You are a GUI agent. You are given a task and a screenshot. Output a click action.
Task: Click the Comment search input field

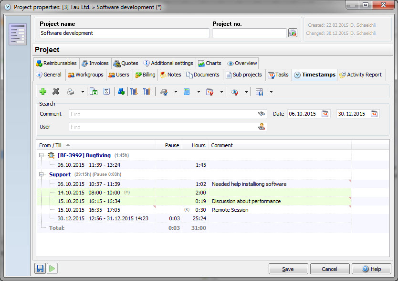(x=162, y=114)
